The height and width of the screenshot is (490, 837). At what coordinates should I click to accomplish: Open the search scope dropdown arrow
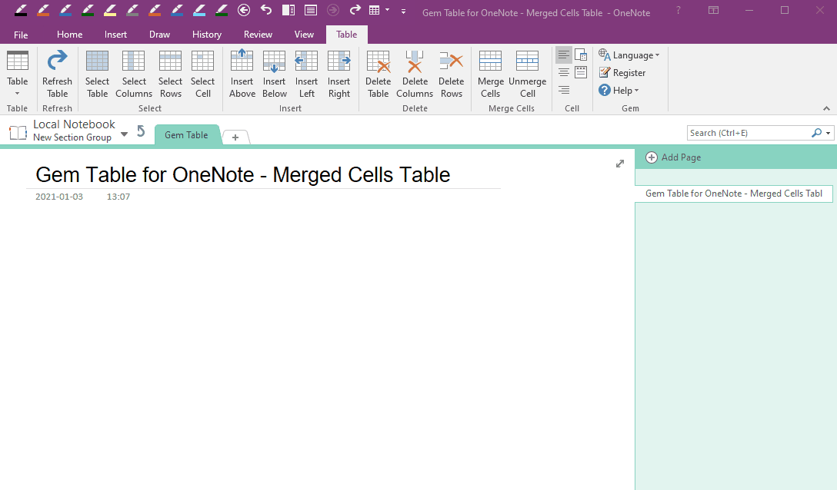828,133
